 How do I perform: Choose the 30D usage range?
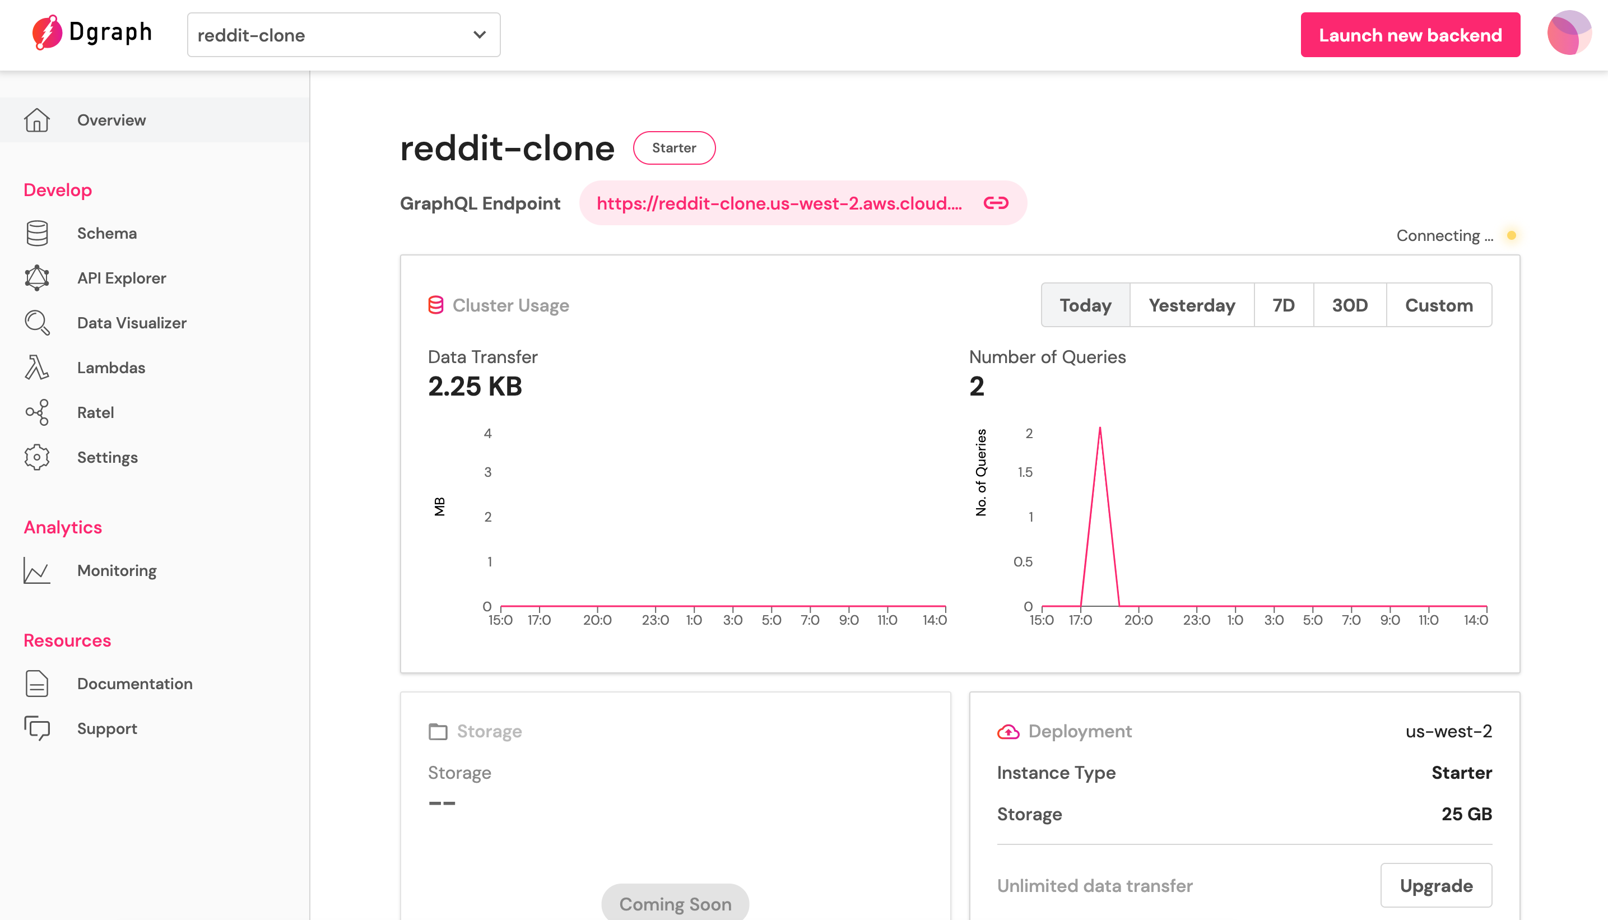(x=1350, y=305)
